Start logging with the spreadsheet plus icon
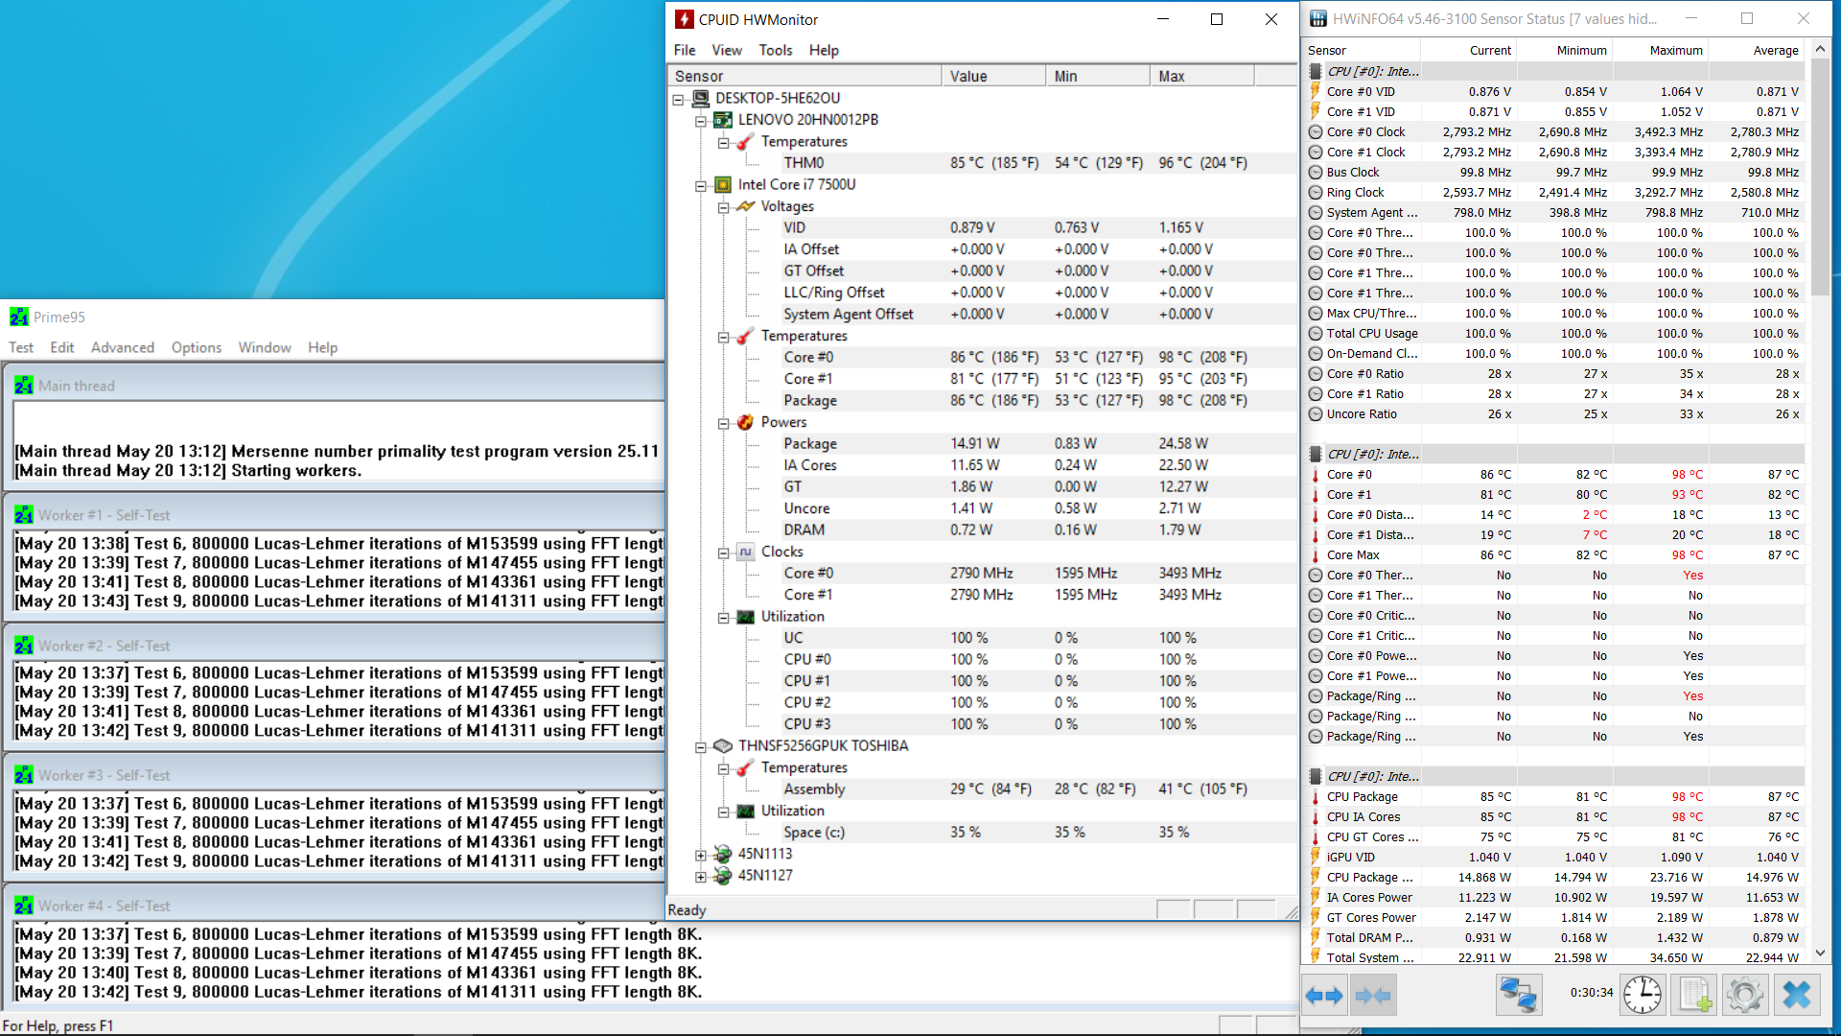 pos(1694,995)
